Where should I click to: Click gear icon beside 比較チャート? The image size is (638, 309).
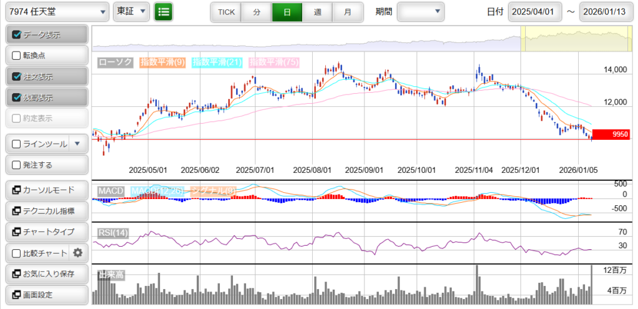(78, 253)
